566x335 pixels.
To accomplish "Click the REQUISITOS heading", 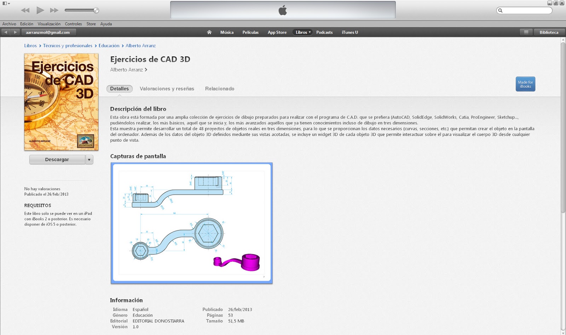I will point(37,206).
